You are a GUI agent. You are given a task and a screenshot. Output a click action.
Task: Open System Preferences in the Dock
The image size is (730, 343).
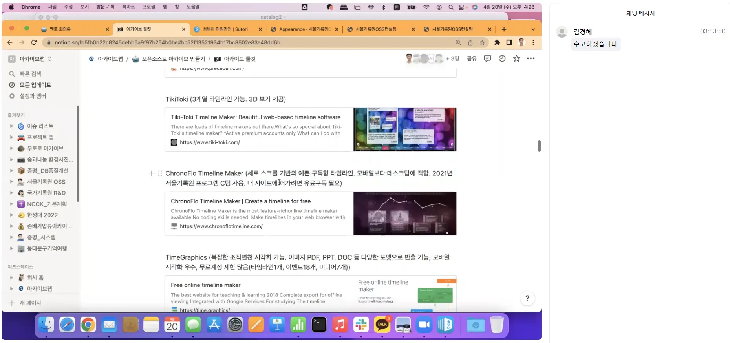[x=235, y=325]
